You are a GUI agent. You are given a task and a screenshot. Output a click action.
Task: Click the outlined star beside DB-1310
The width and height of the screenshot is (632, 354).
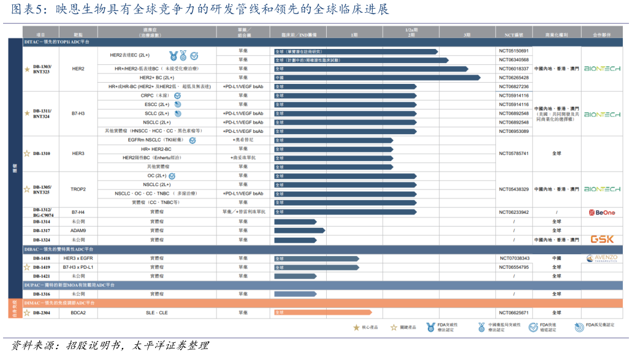[x=27, y=154]
